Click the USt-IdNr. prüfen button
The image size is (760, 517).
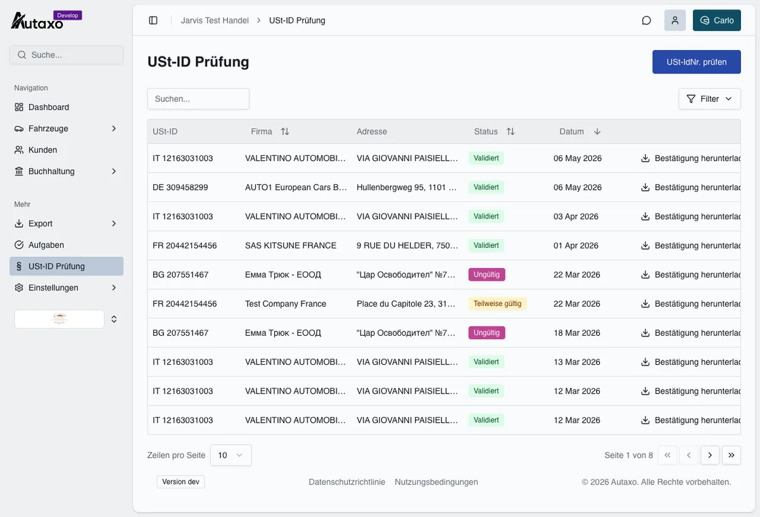697,62
